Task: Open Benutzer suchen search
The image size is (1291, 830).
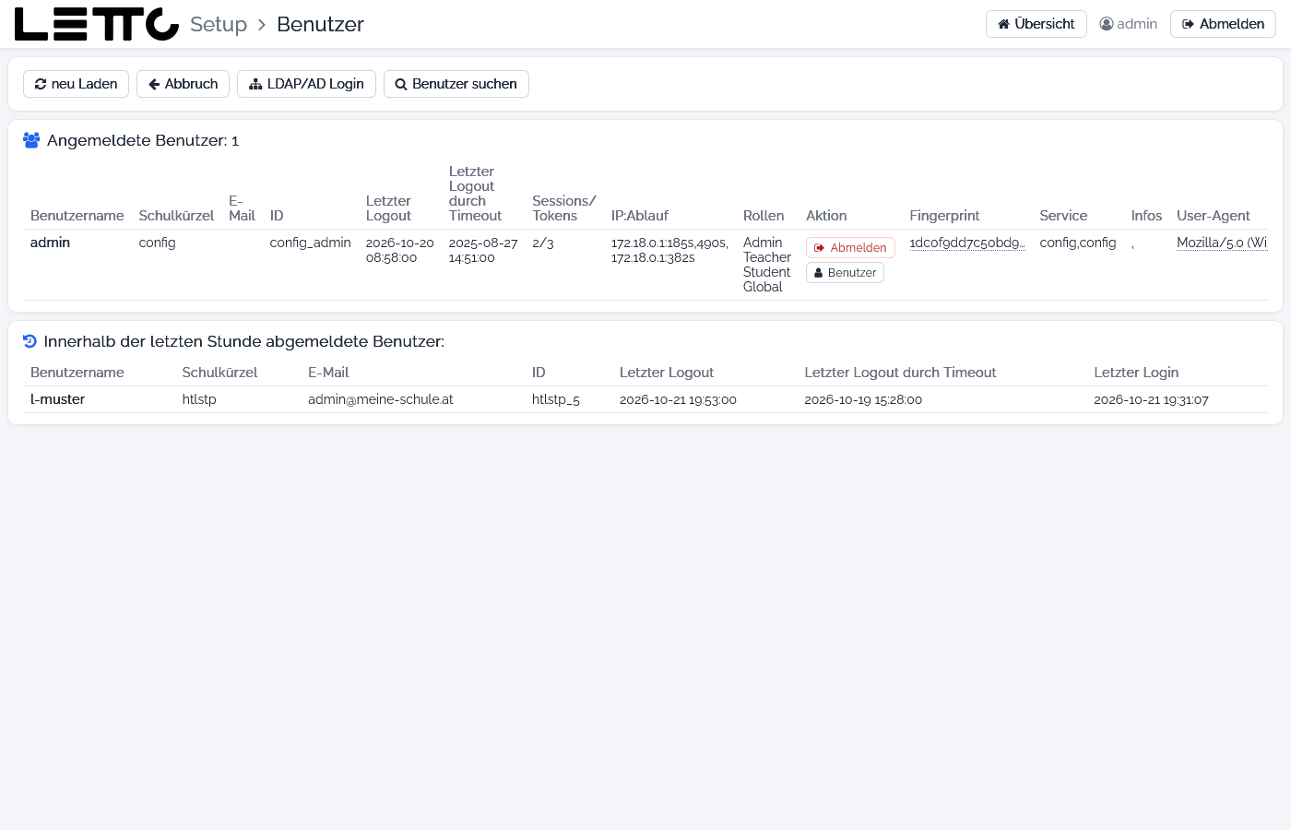Action: pyautogui.click(x=456, y=84)
